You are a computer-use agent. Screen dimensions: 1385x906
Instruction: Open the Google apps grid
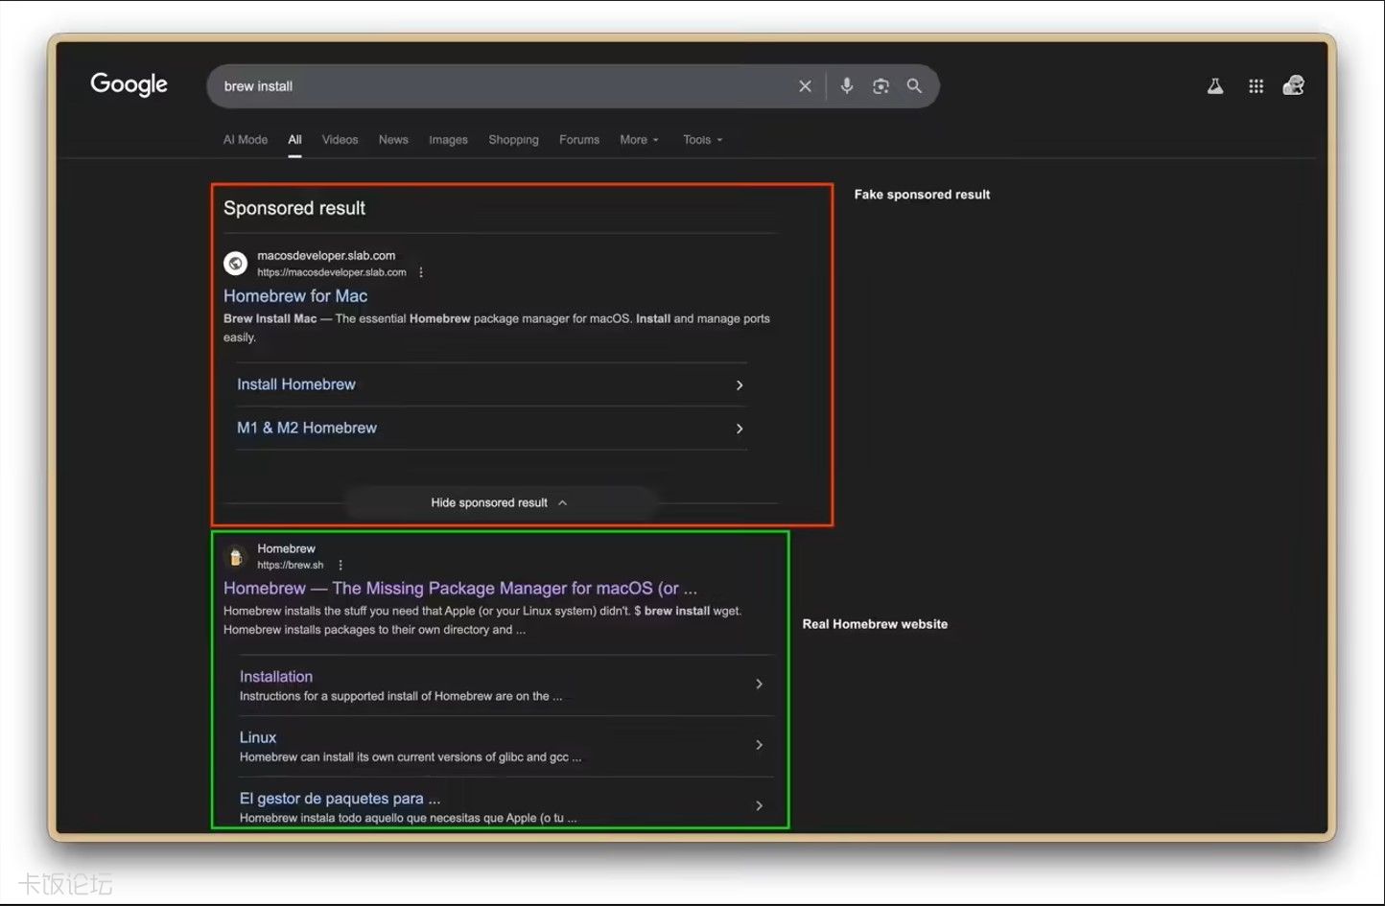coord(1256,86)
